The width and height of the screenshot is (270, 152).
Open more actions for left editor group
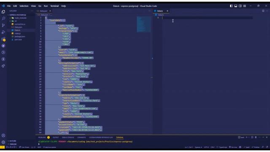(149, 11)
